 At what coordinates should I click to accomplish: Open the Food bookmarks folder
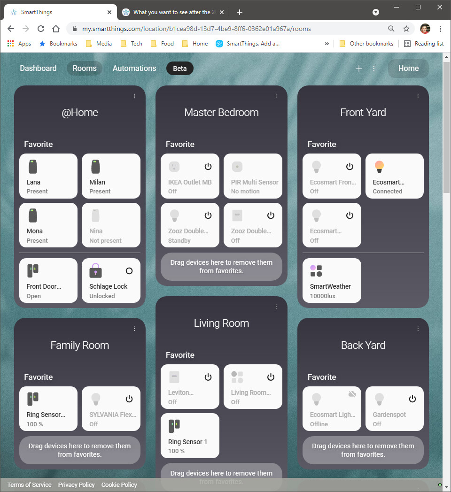[162, 44]
